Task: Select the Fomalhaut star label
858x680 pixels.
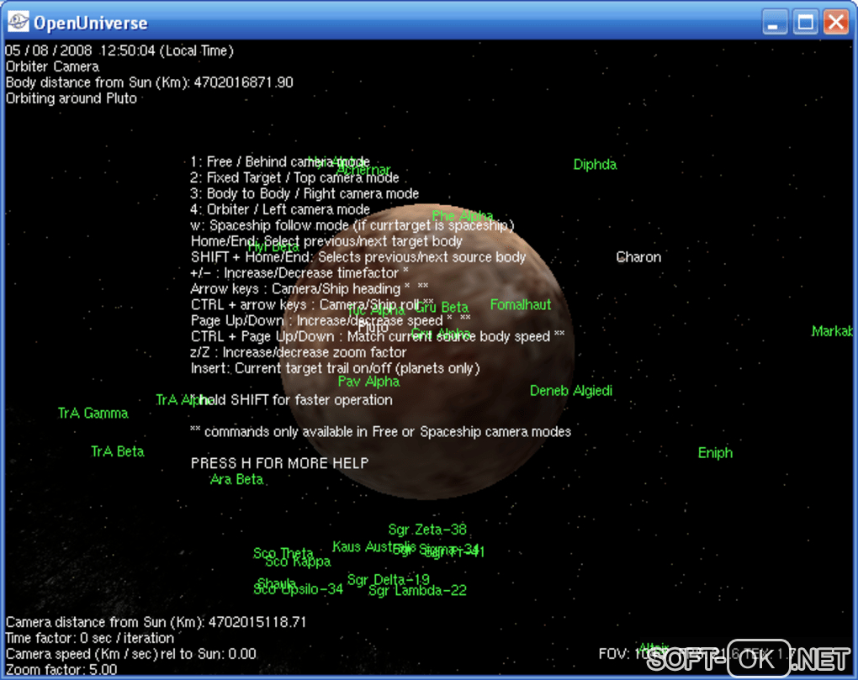Action: click(521, 304)
